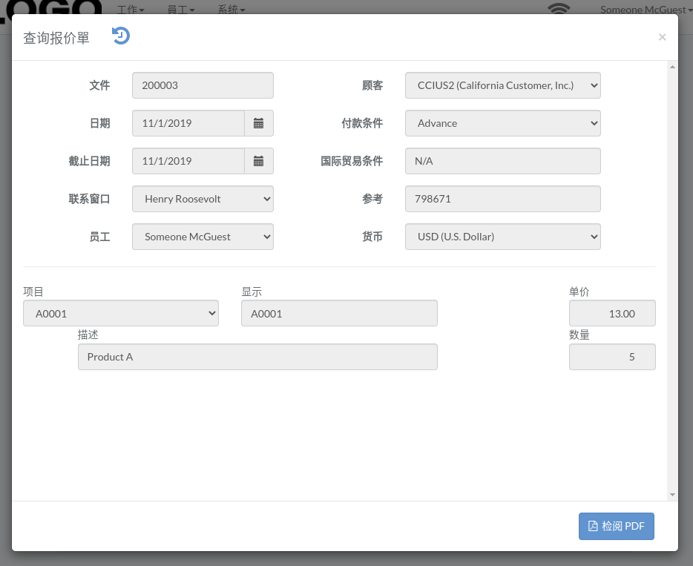Screen dimensions: 693x566
Task: Click the 国际贸易条件 label
Action: [x=352, y=161]
